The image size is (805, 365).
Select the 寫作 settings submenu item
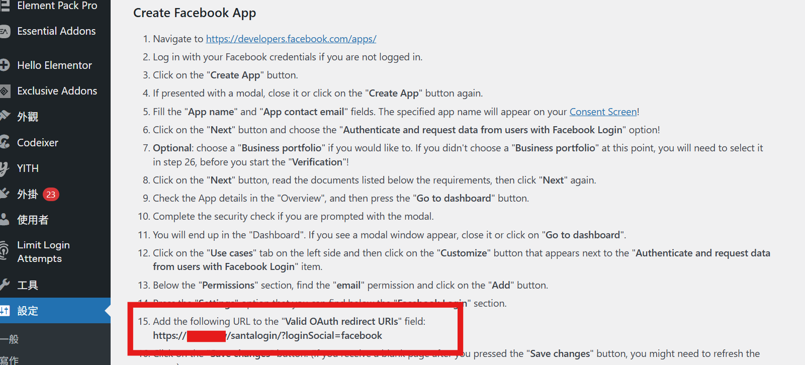(10, 360)
